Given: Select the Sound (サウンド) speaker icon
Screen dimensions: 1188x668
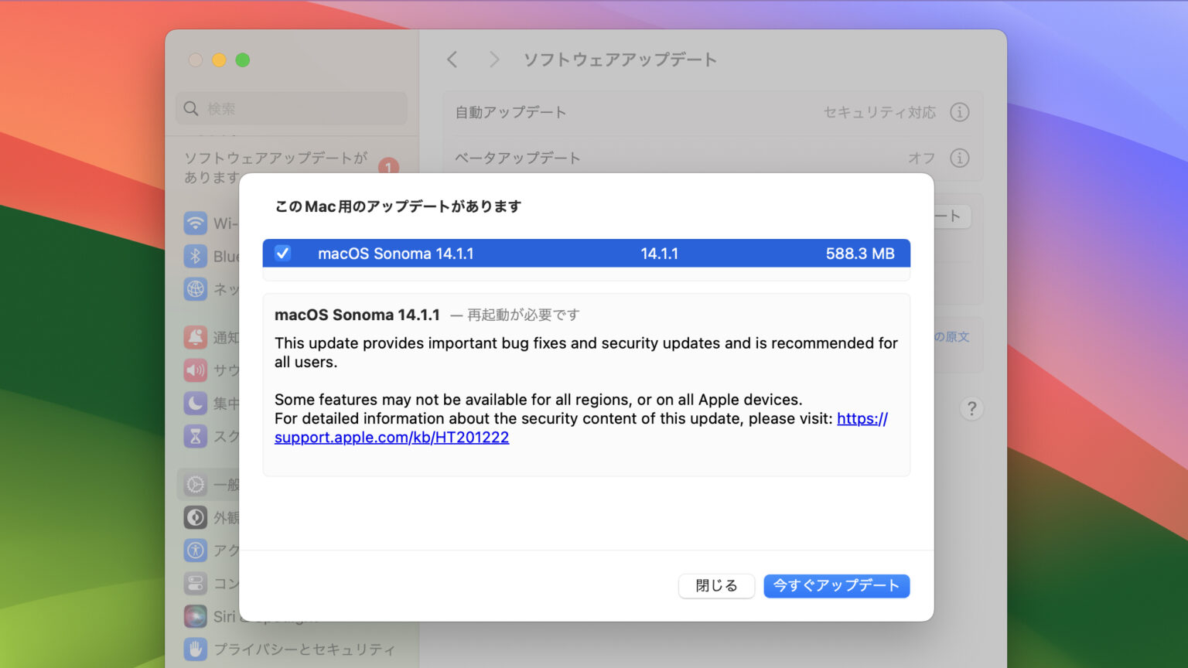Looking at the screenshot, I should tap(196, 370).
